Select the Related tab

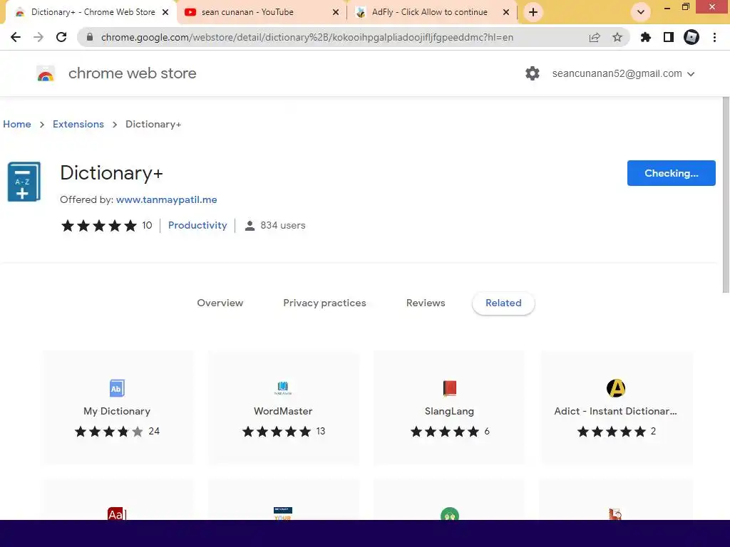click(503, 303)
